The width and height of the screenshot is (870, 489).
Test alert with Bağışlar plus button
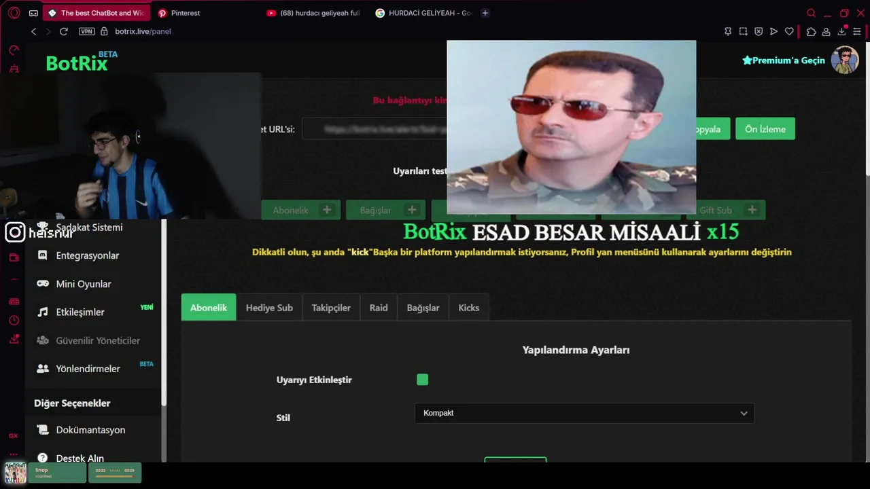pyautogui.click(x=412, y=210)
